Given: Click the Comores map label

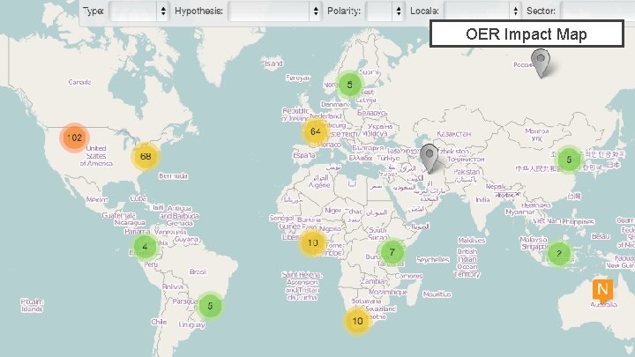Looking at the screenshot, I should pos(408,276).
